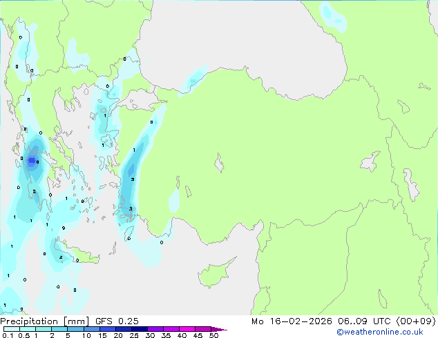Click the "(00+09)" forecast offset text
438x338 pixels.
click(x=416, y=321)
